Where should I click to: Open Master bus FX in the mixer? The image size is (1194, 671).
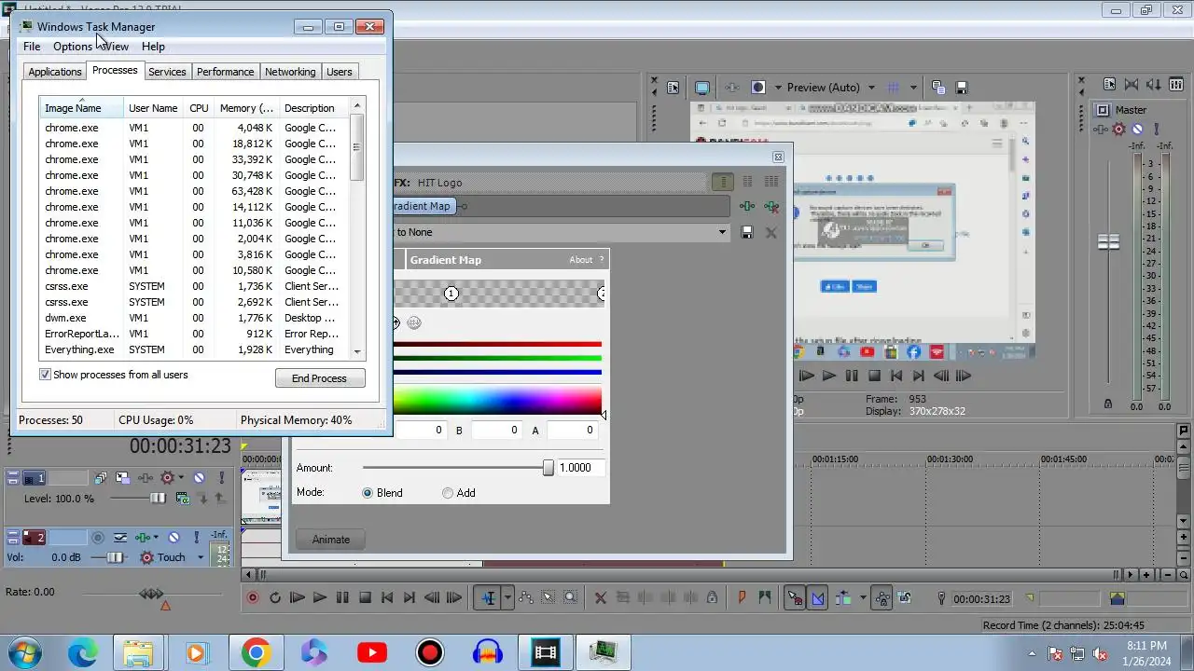point(1102,130)
